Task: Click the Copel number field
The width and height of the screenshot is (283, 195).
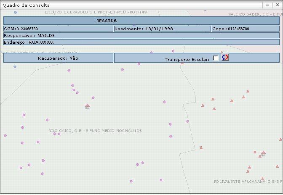Action: tap(246, 29)
